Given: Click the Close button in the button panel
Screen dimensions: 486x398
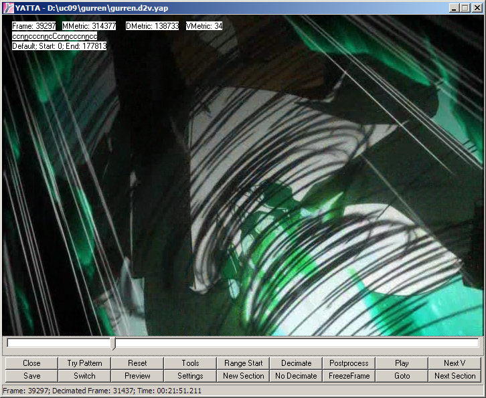Looking at the screenshot, I should pyautogui.click(x=31, y=363).
